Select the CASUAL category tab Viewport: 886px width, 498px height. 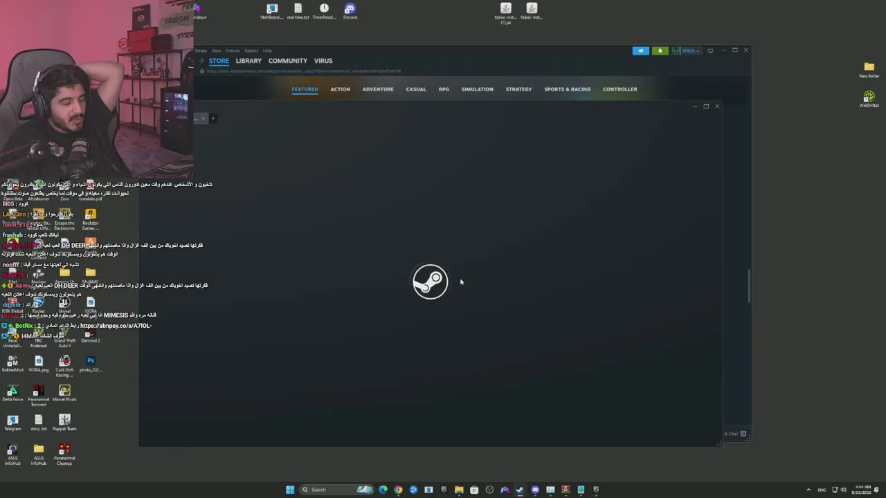pyautogui.click(x=416, y=89)
